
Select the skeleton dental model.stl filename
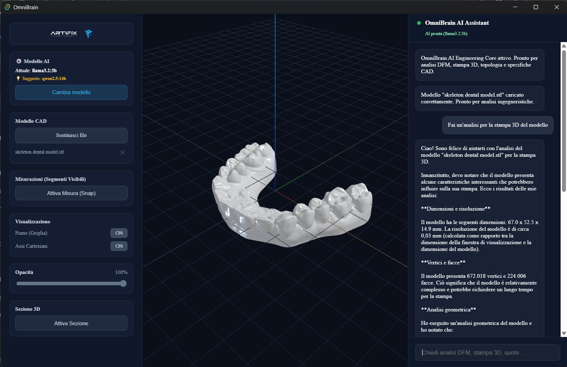(x=39, y=152)
